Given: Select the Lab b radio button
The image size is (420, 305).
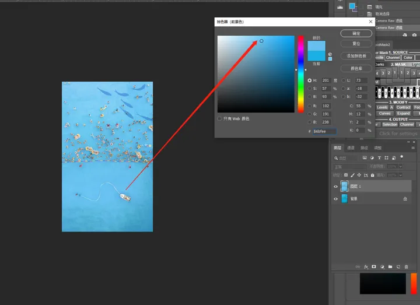Looking at the screenshot, I should [x=344, y=96].
